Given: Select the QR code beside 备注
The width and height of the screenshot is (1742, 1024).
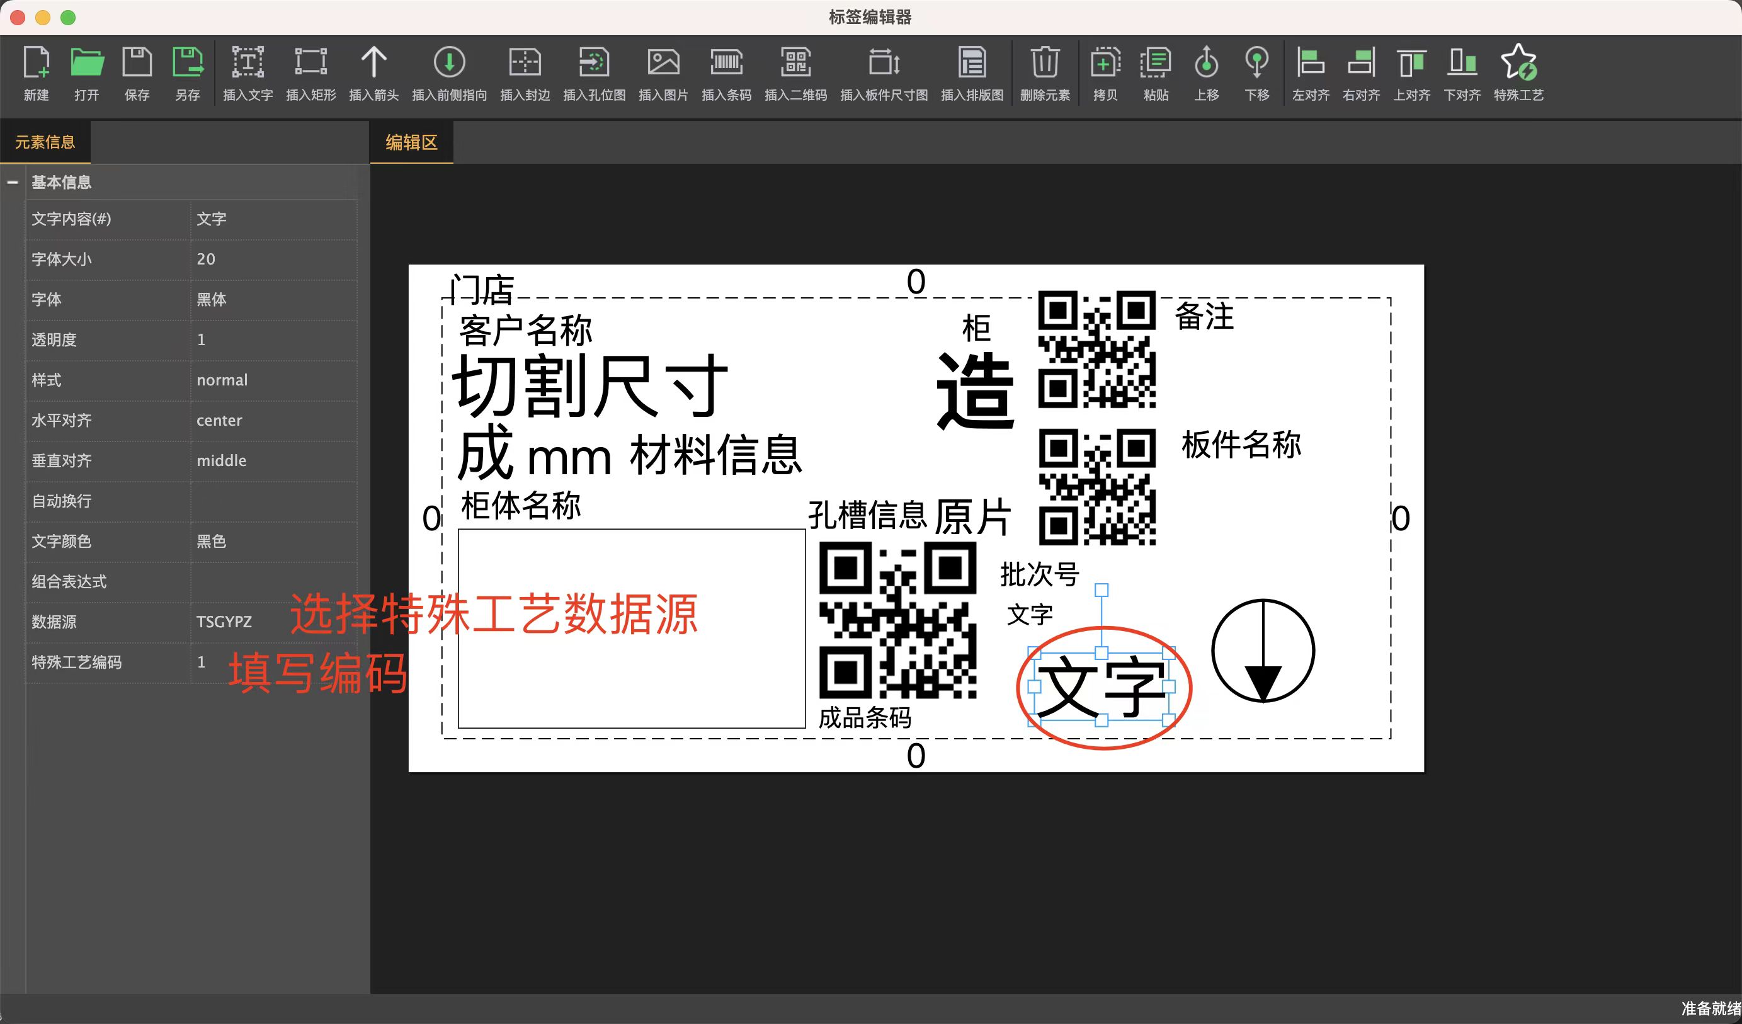Looking at the screenshot, I should coord(1097,349).
